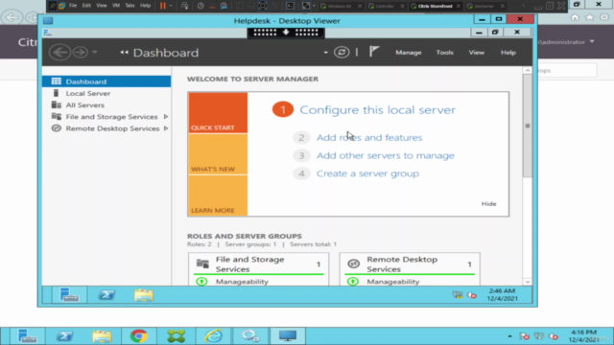Open the dropdown arrow left of Refresh icon
The image size is (614, 345).
[325, 53]
